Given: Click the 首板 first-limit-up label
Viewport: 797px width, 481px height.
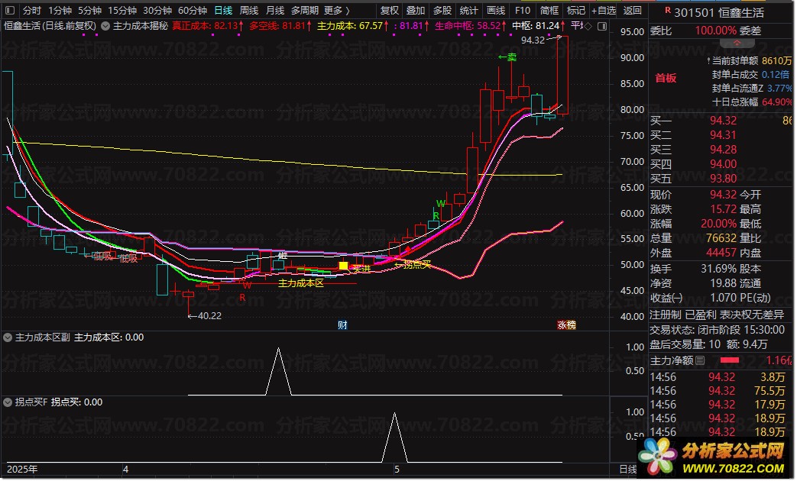Looking at the screenshot, I should click(666, 78).
